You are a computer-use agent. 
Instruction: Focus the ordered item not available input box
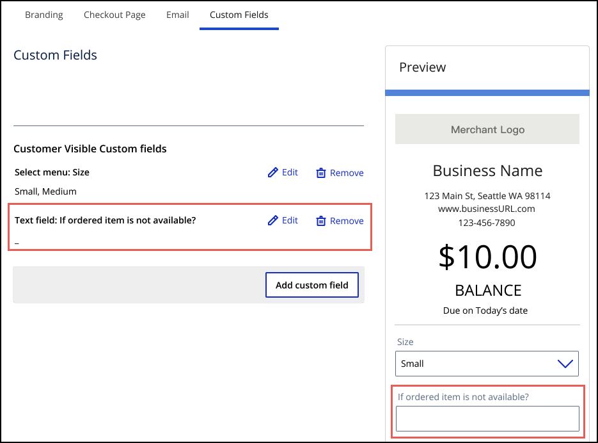point(487,419)
